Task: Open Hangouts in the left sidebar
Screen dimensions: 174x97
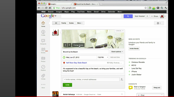Action: point(43,42)
